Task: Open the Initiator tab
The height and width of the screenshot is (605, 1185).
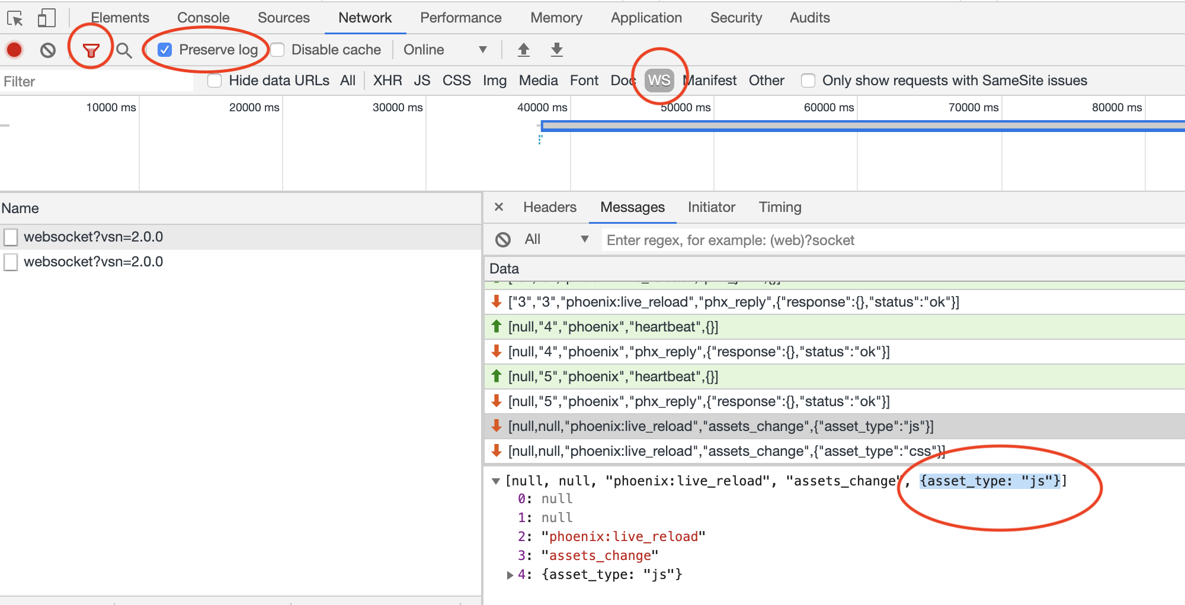Action: pyautogui.click(x=711, y=207)
